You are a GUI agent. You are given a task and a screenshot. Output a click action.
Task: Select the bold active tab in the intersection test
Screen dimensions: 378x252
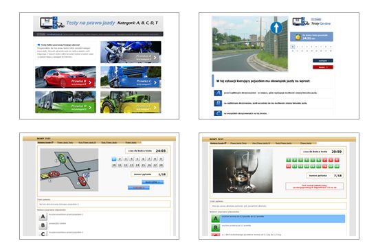[x=45, y=142]
